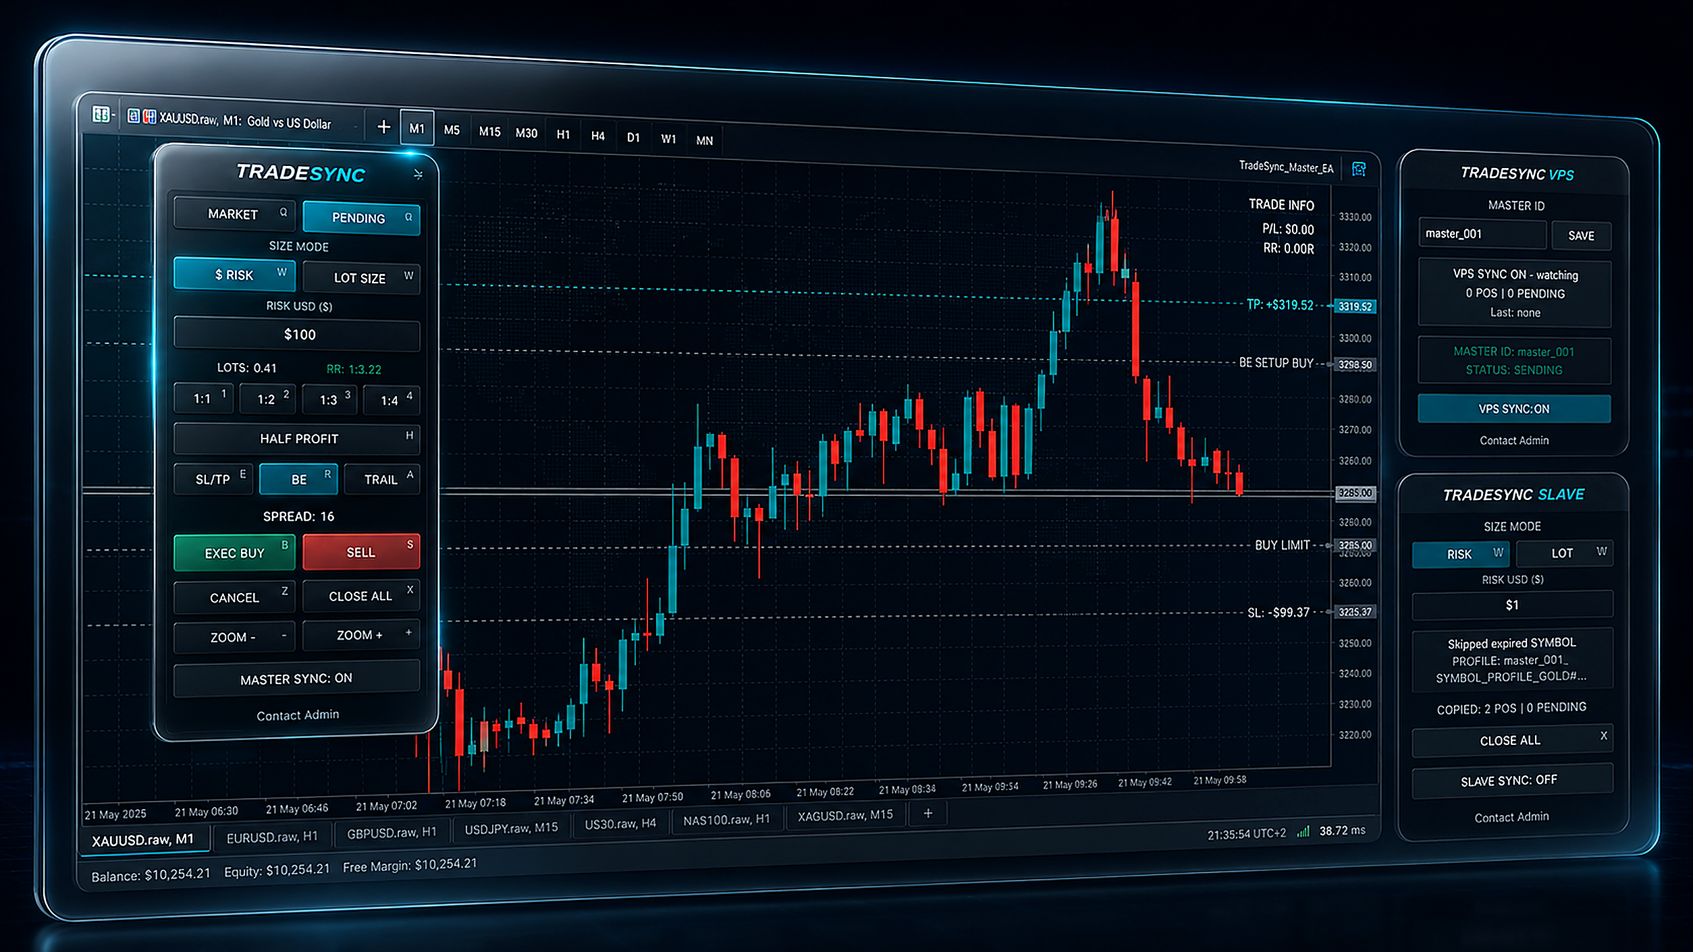Click the red SELL button
The height and width of the screenshot is (952, 1693).
pyautogui.click(x=361, y=552)
